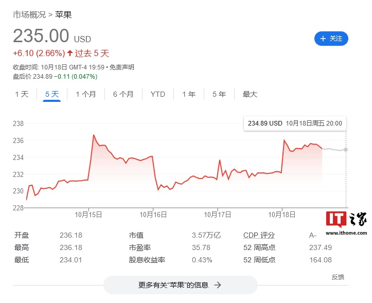Click the grey after-hours endpoint dot on chart
Viewport: 372px width, 303px height.
(x=346, y=150)
